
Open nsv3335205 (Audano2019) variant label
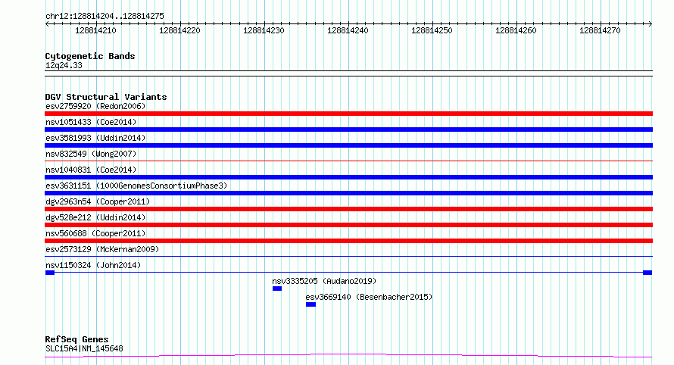click(x=324, y=281)
